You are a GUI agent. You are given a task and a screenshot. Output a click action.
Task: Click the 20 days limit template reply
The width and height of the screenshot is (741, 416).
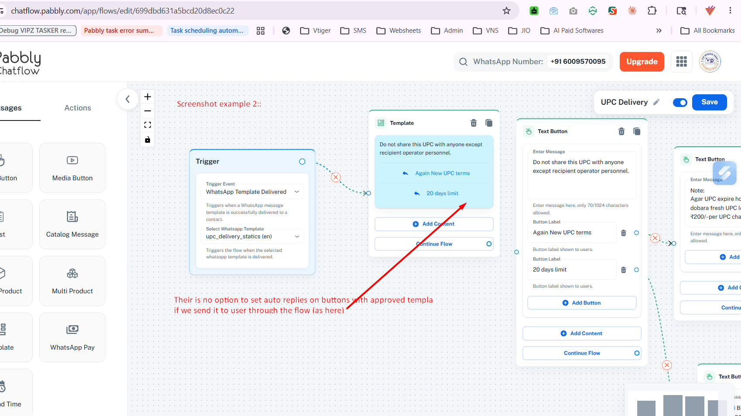tap(436, 193)
